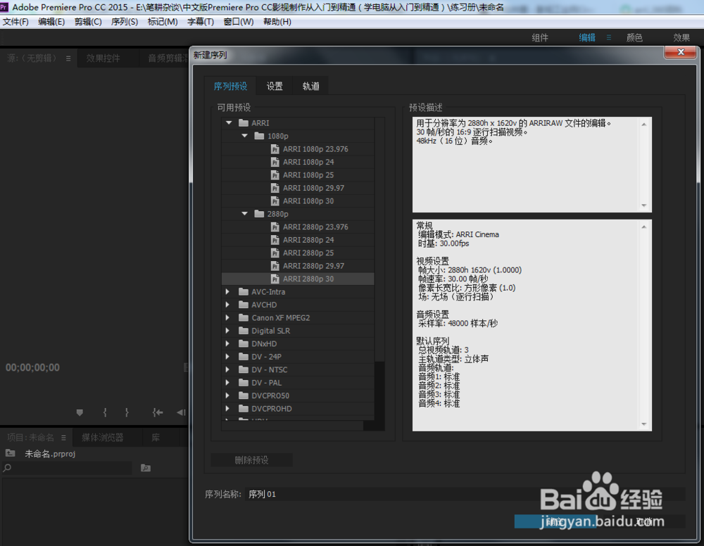Click the Canon XF MPEG2 folder icon
This screenshot has width=704, height=546.
click(244, 317)
